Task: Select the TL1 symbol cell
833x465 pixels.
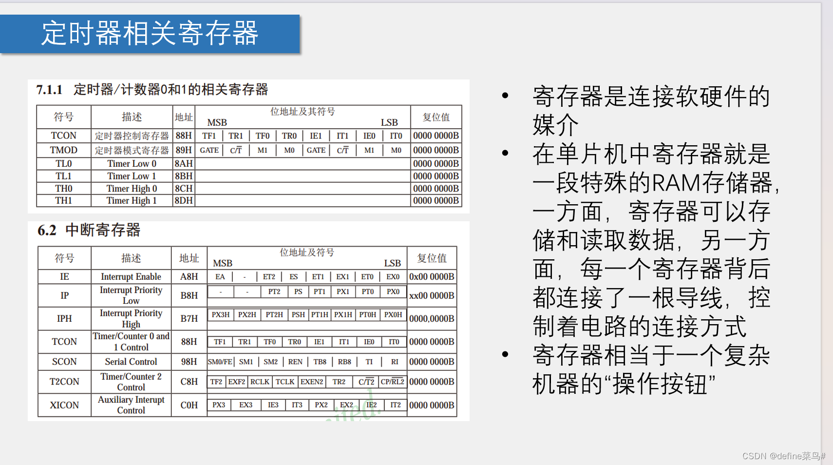Action: tap(64, 176)
